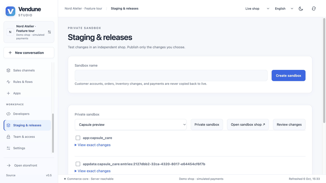Click the Review changes button
326x183 pixels.
point(289,125)
